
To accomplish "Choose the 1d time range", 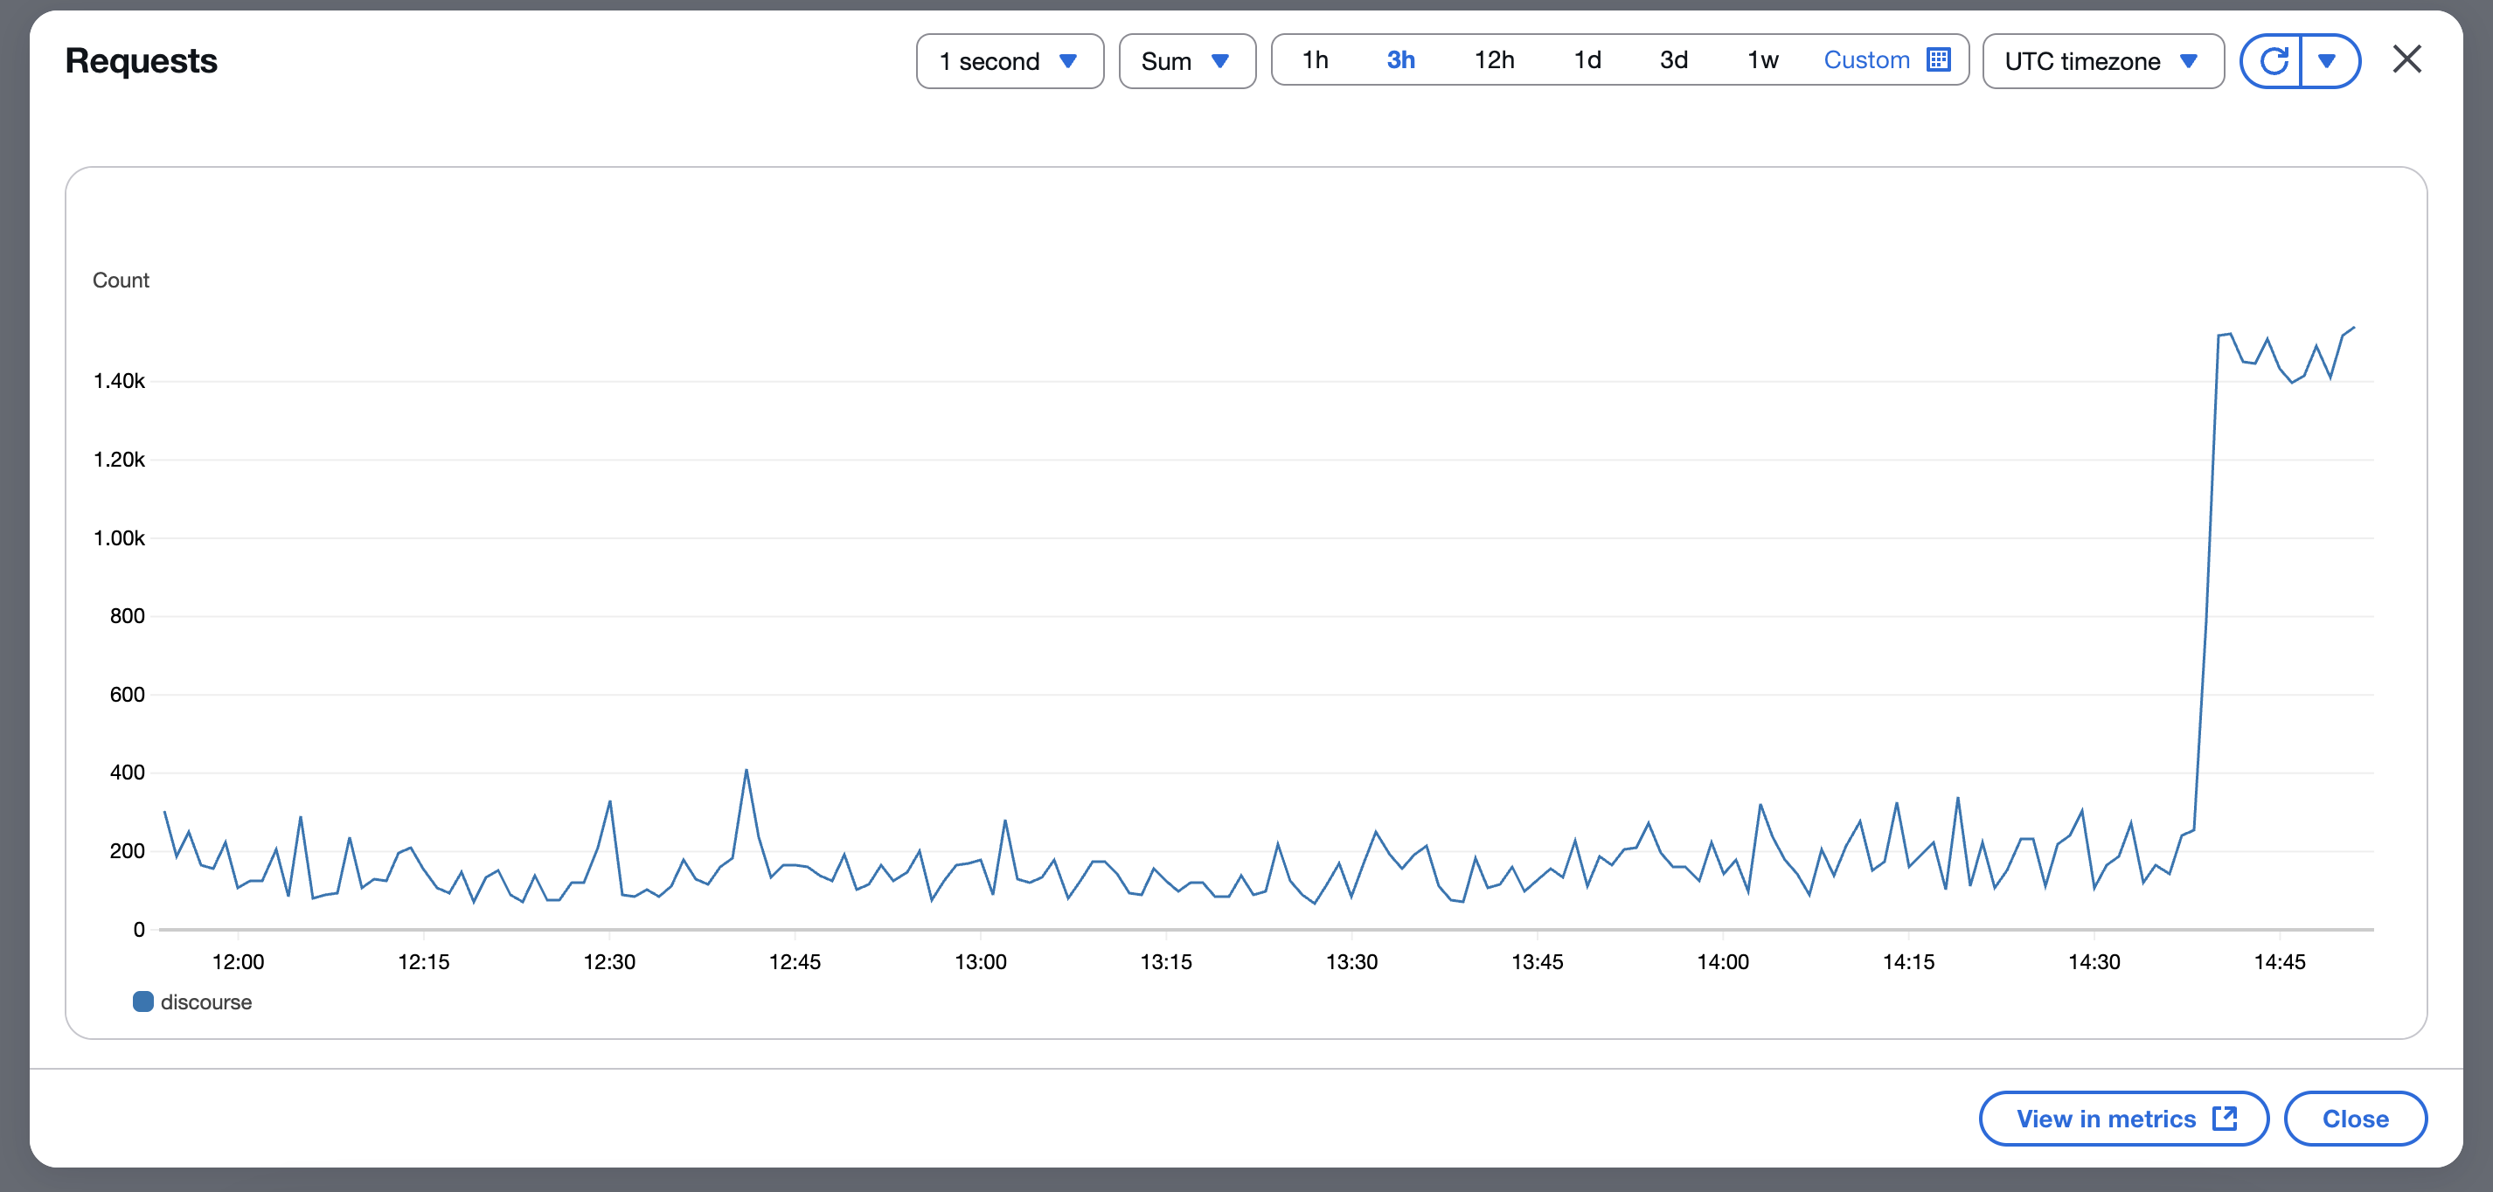I will [1587, 60].
